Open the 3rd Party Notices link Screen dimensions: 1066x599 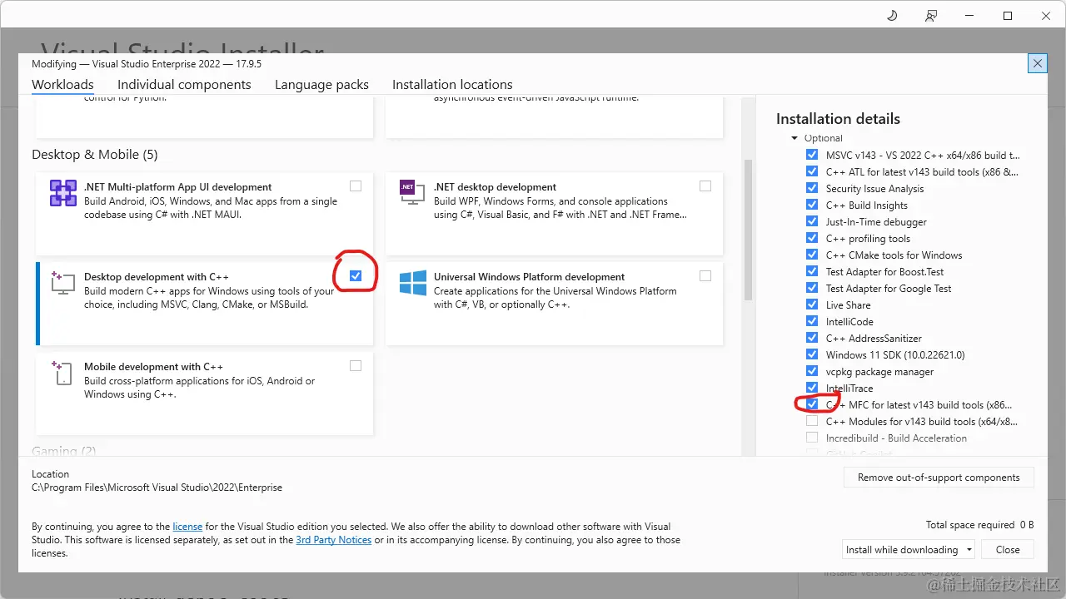click(x=333, y=540)
